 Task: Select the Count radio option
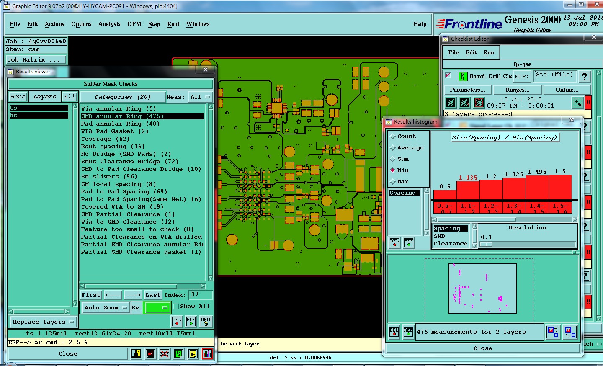coord(403,137)
